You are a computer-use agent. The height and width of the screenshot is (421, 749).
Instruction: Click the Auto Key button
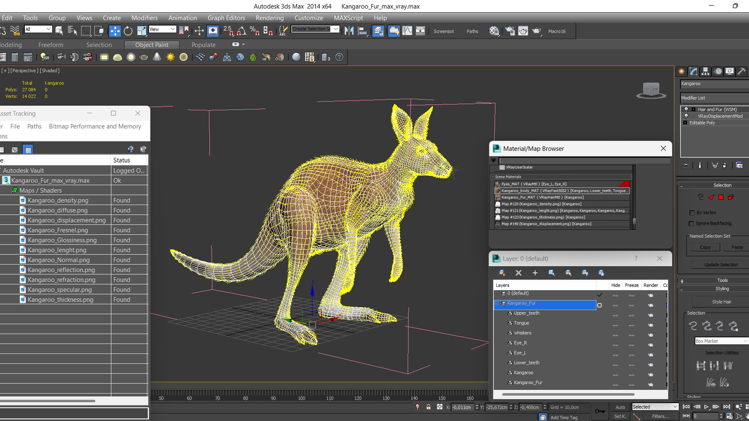tap(620, 407)
